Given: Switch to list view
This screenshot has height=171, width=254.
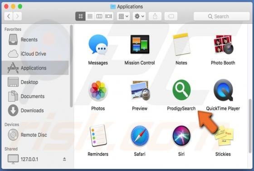Looking at the screenshot, I should pos(90,16).
